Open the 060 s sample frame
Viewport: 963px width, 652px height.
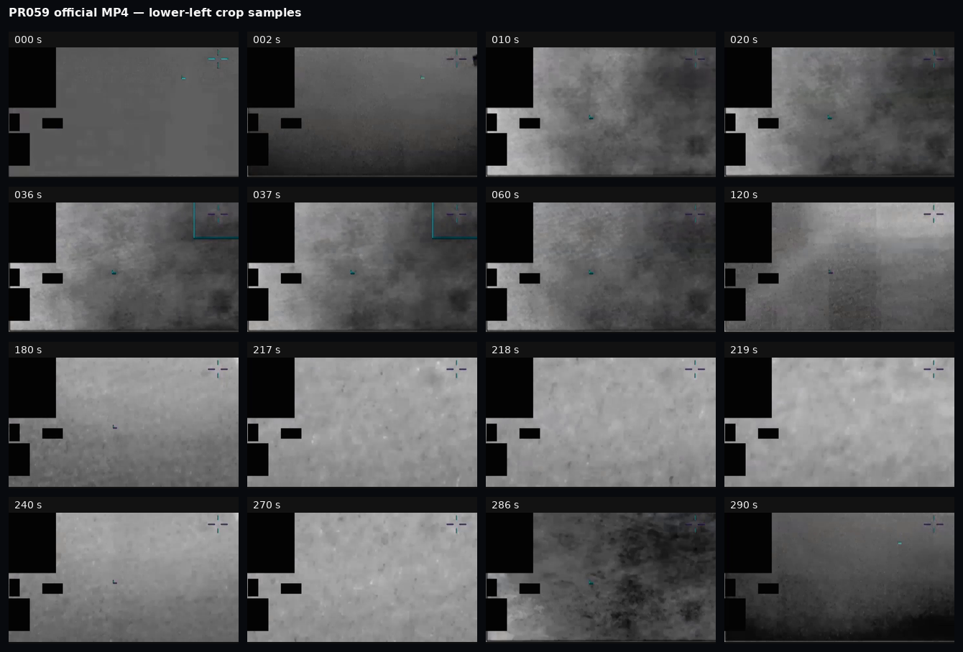pyautogui.click(x=601, y=267)
